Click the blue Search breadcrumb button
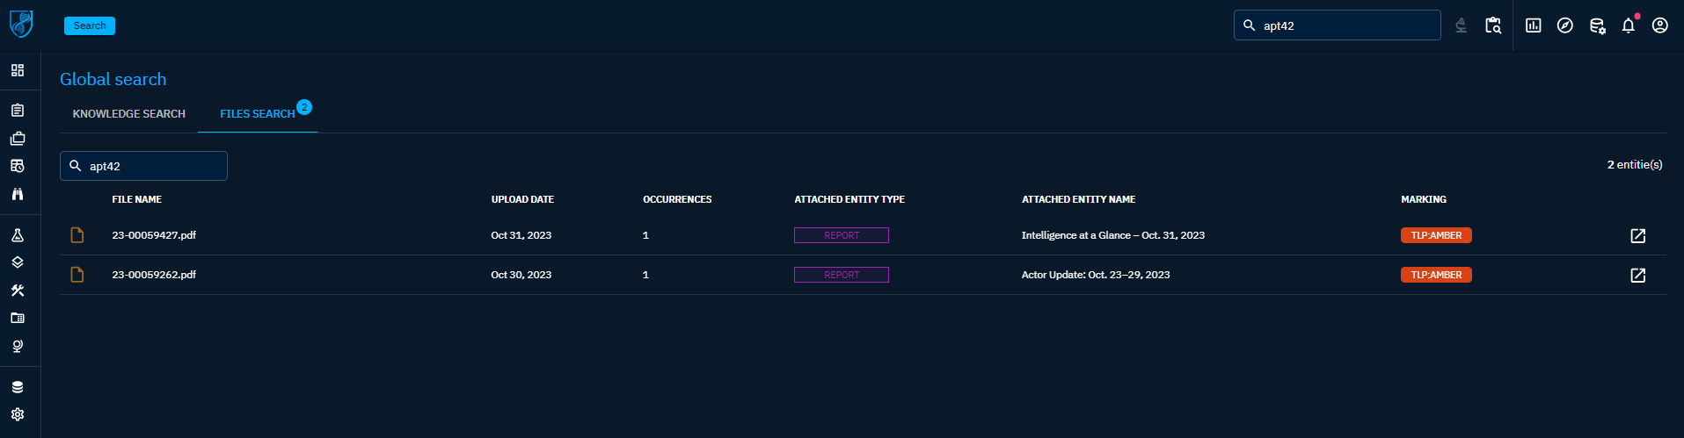Image resolution: width=1684 pixels, height=438 pixels. pos(90,25)
